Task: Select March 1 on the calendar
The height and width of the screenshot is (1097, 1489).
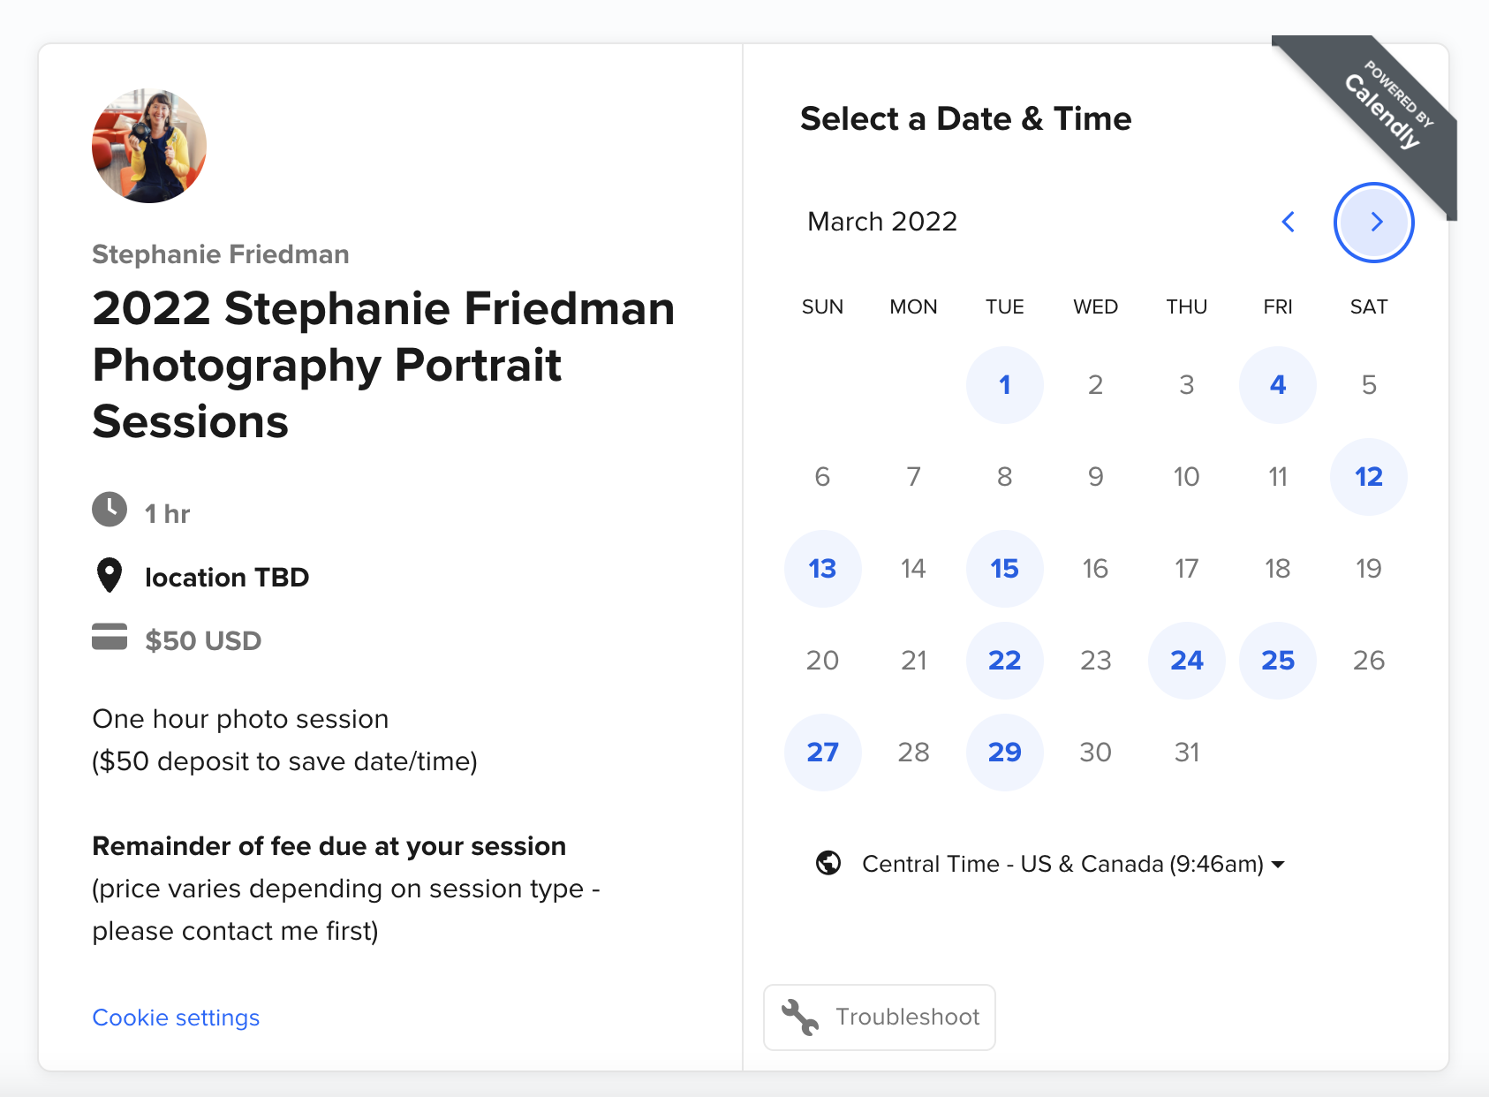Action: [x=1004, y=385]
